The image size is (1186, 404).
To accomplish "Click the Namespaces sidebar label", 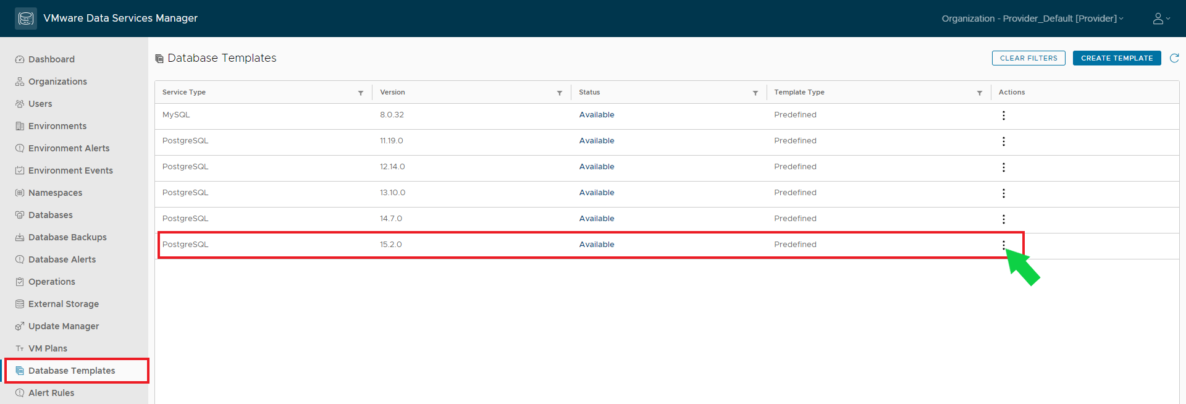I will pyautogui.click(x=55, y=193).
